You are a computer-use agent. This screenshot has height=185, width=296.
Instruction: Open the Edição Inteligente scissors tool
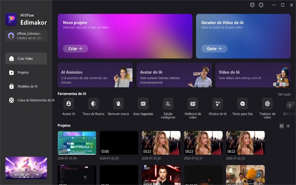[168, 104]
